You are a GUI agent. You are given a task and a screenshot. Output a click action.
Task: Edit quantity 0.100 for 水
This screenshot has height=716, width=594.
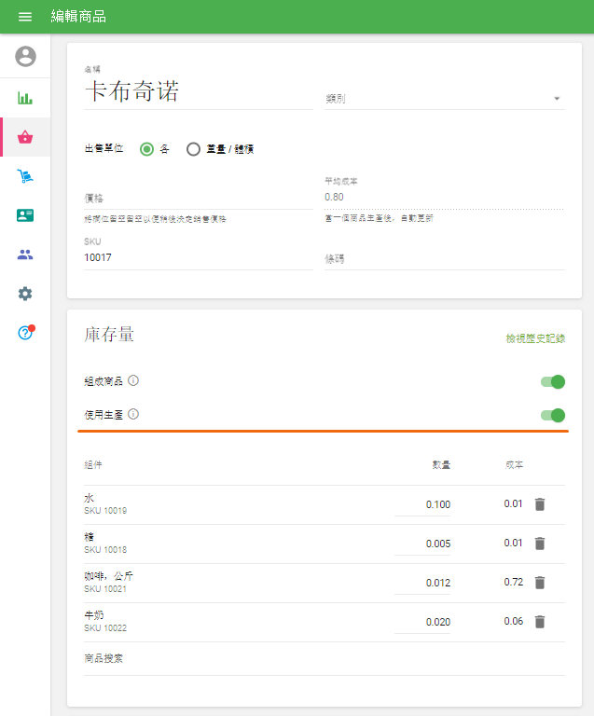coord(422,504)
